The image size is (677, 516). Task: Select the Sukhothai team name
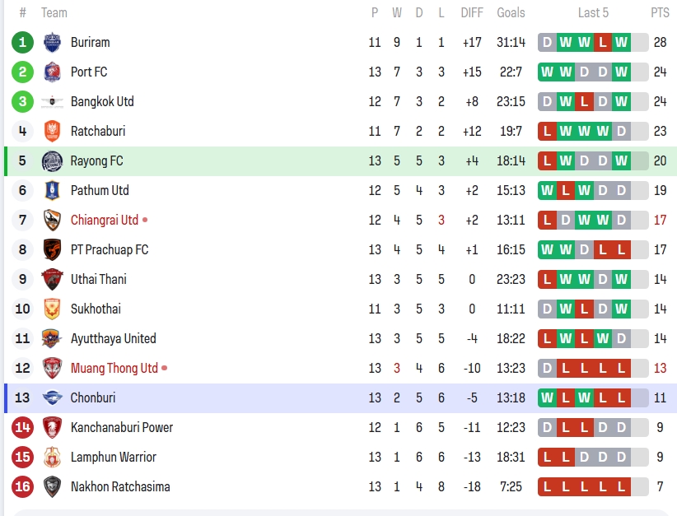click(x=96, y=309)
